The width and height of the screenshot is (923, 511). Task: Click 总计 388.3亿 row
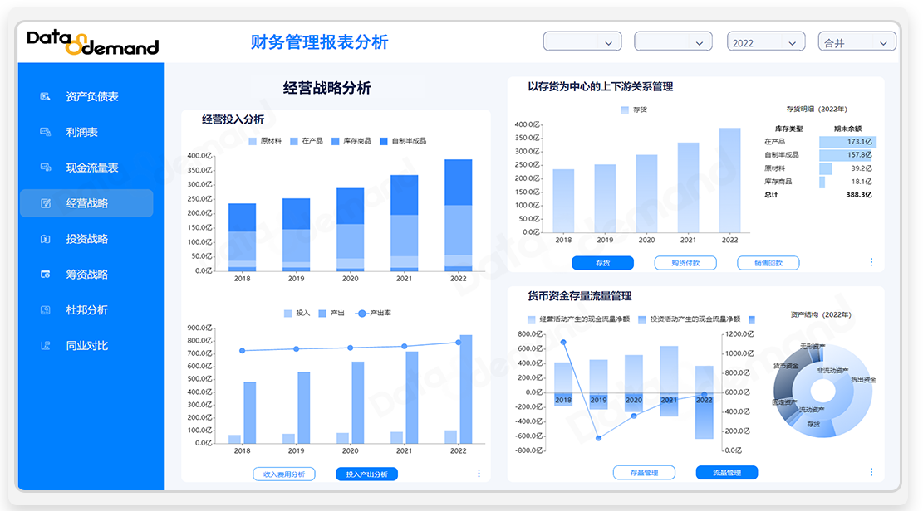coord(820,195)
